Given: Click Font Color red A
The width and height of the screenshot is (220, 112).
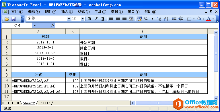Looking at the screenshot, I should coord(209,19).
